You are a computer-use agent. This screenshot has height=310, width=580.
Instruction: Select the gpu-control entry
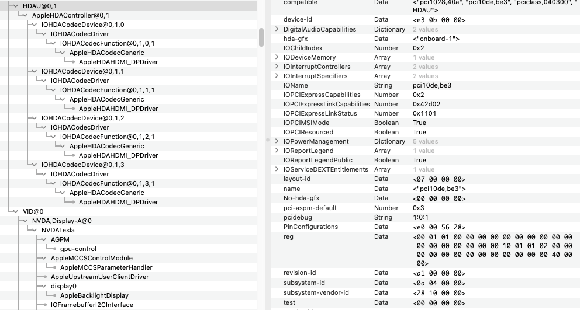78,249
